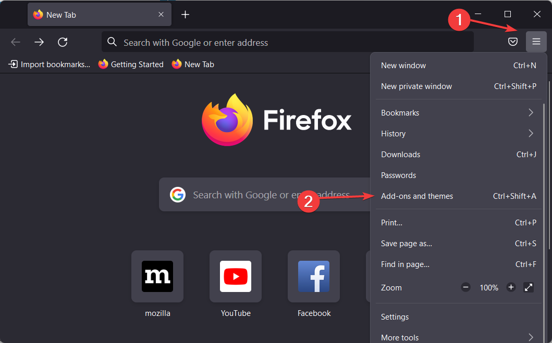
Task: Open Getting Started bookmark
Action: [x=131, y=65]
